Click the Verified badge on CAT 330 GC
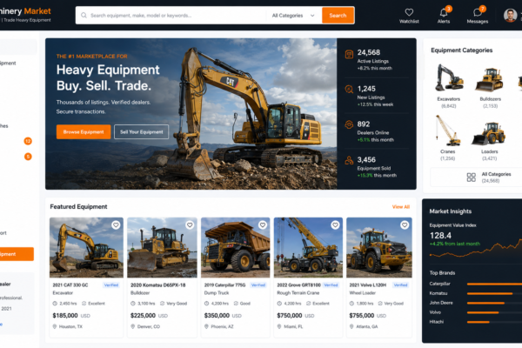The image size is (522, 348). [x=111, y=285]
